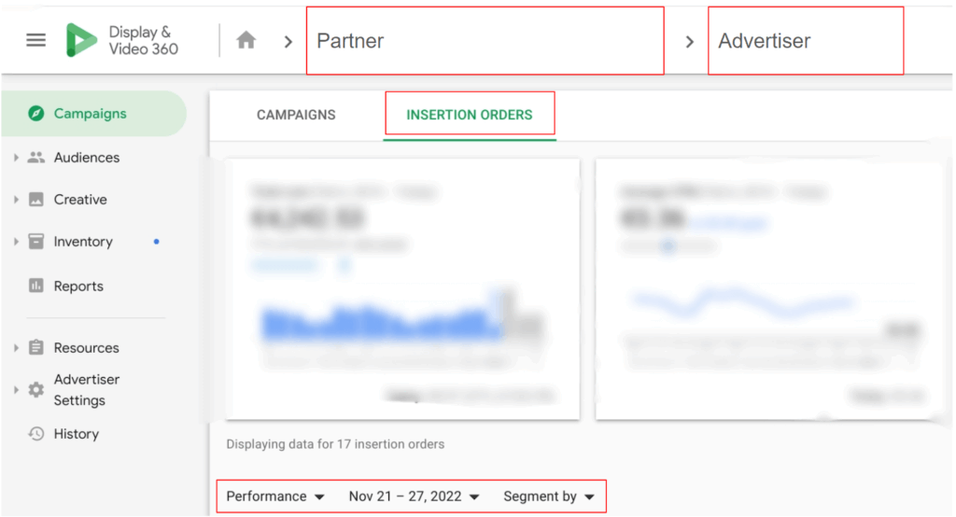Select Campaigns in the sidebar
This screenshot has height=517, width=956.
(94, 114)
